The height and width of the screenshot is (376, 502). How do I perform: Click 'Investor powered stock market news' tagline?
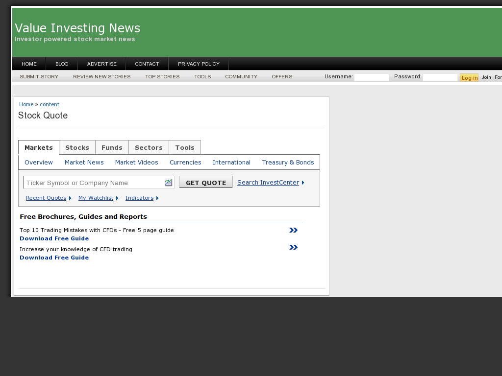tap(75, 39)
